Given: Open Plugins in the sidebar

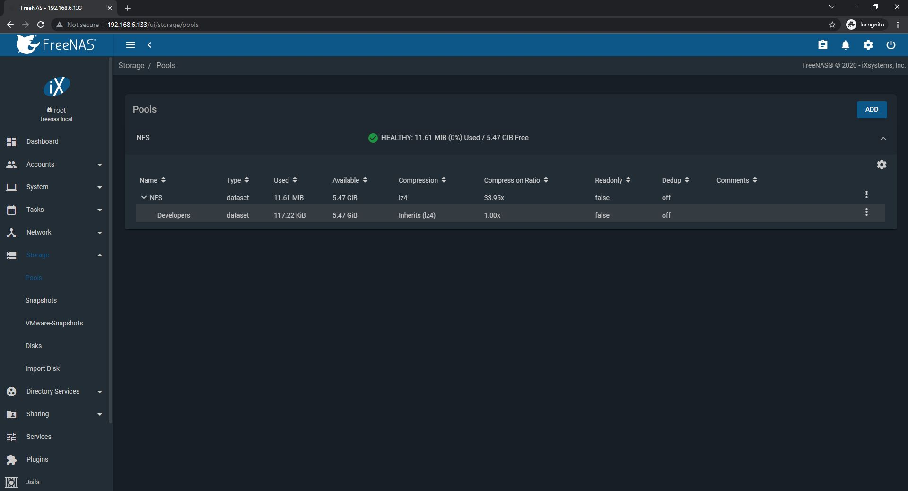Looking at the screenshot, I should coord(37,459).
